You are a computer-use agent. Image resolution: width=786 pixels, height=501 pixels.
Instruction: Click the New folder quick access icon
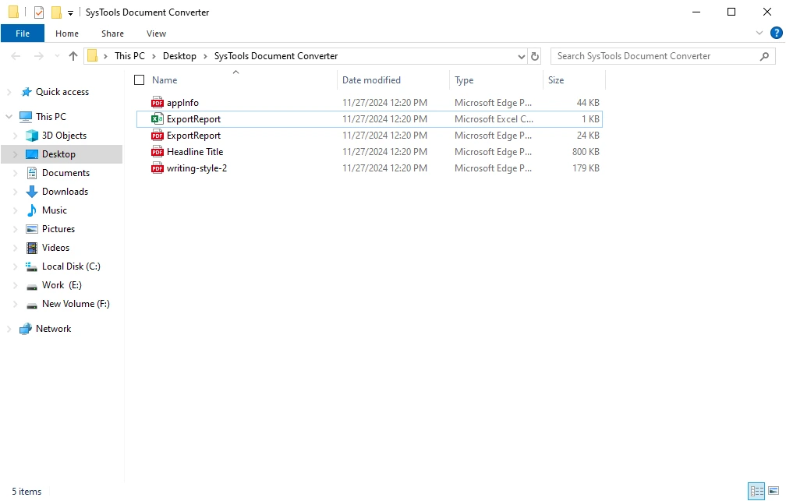57,12
